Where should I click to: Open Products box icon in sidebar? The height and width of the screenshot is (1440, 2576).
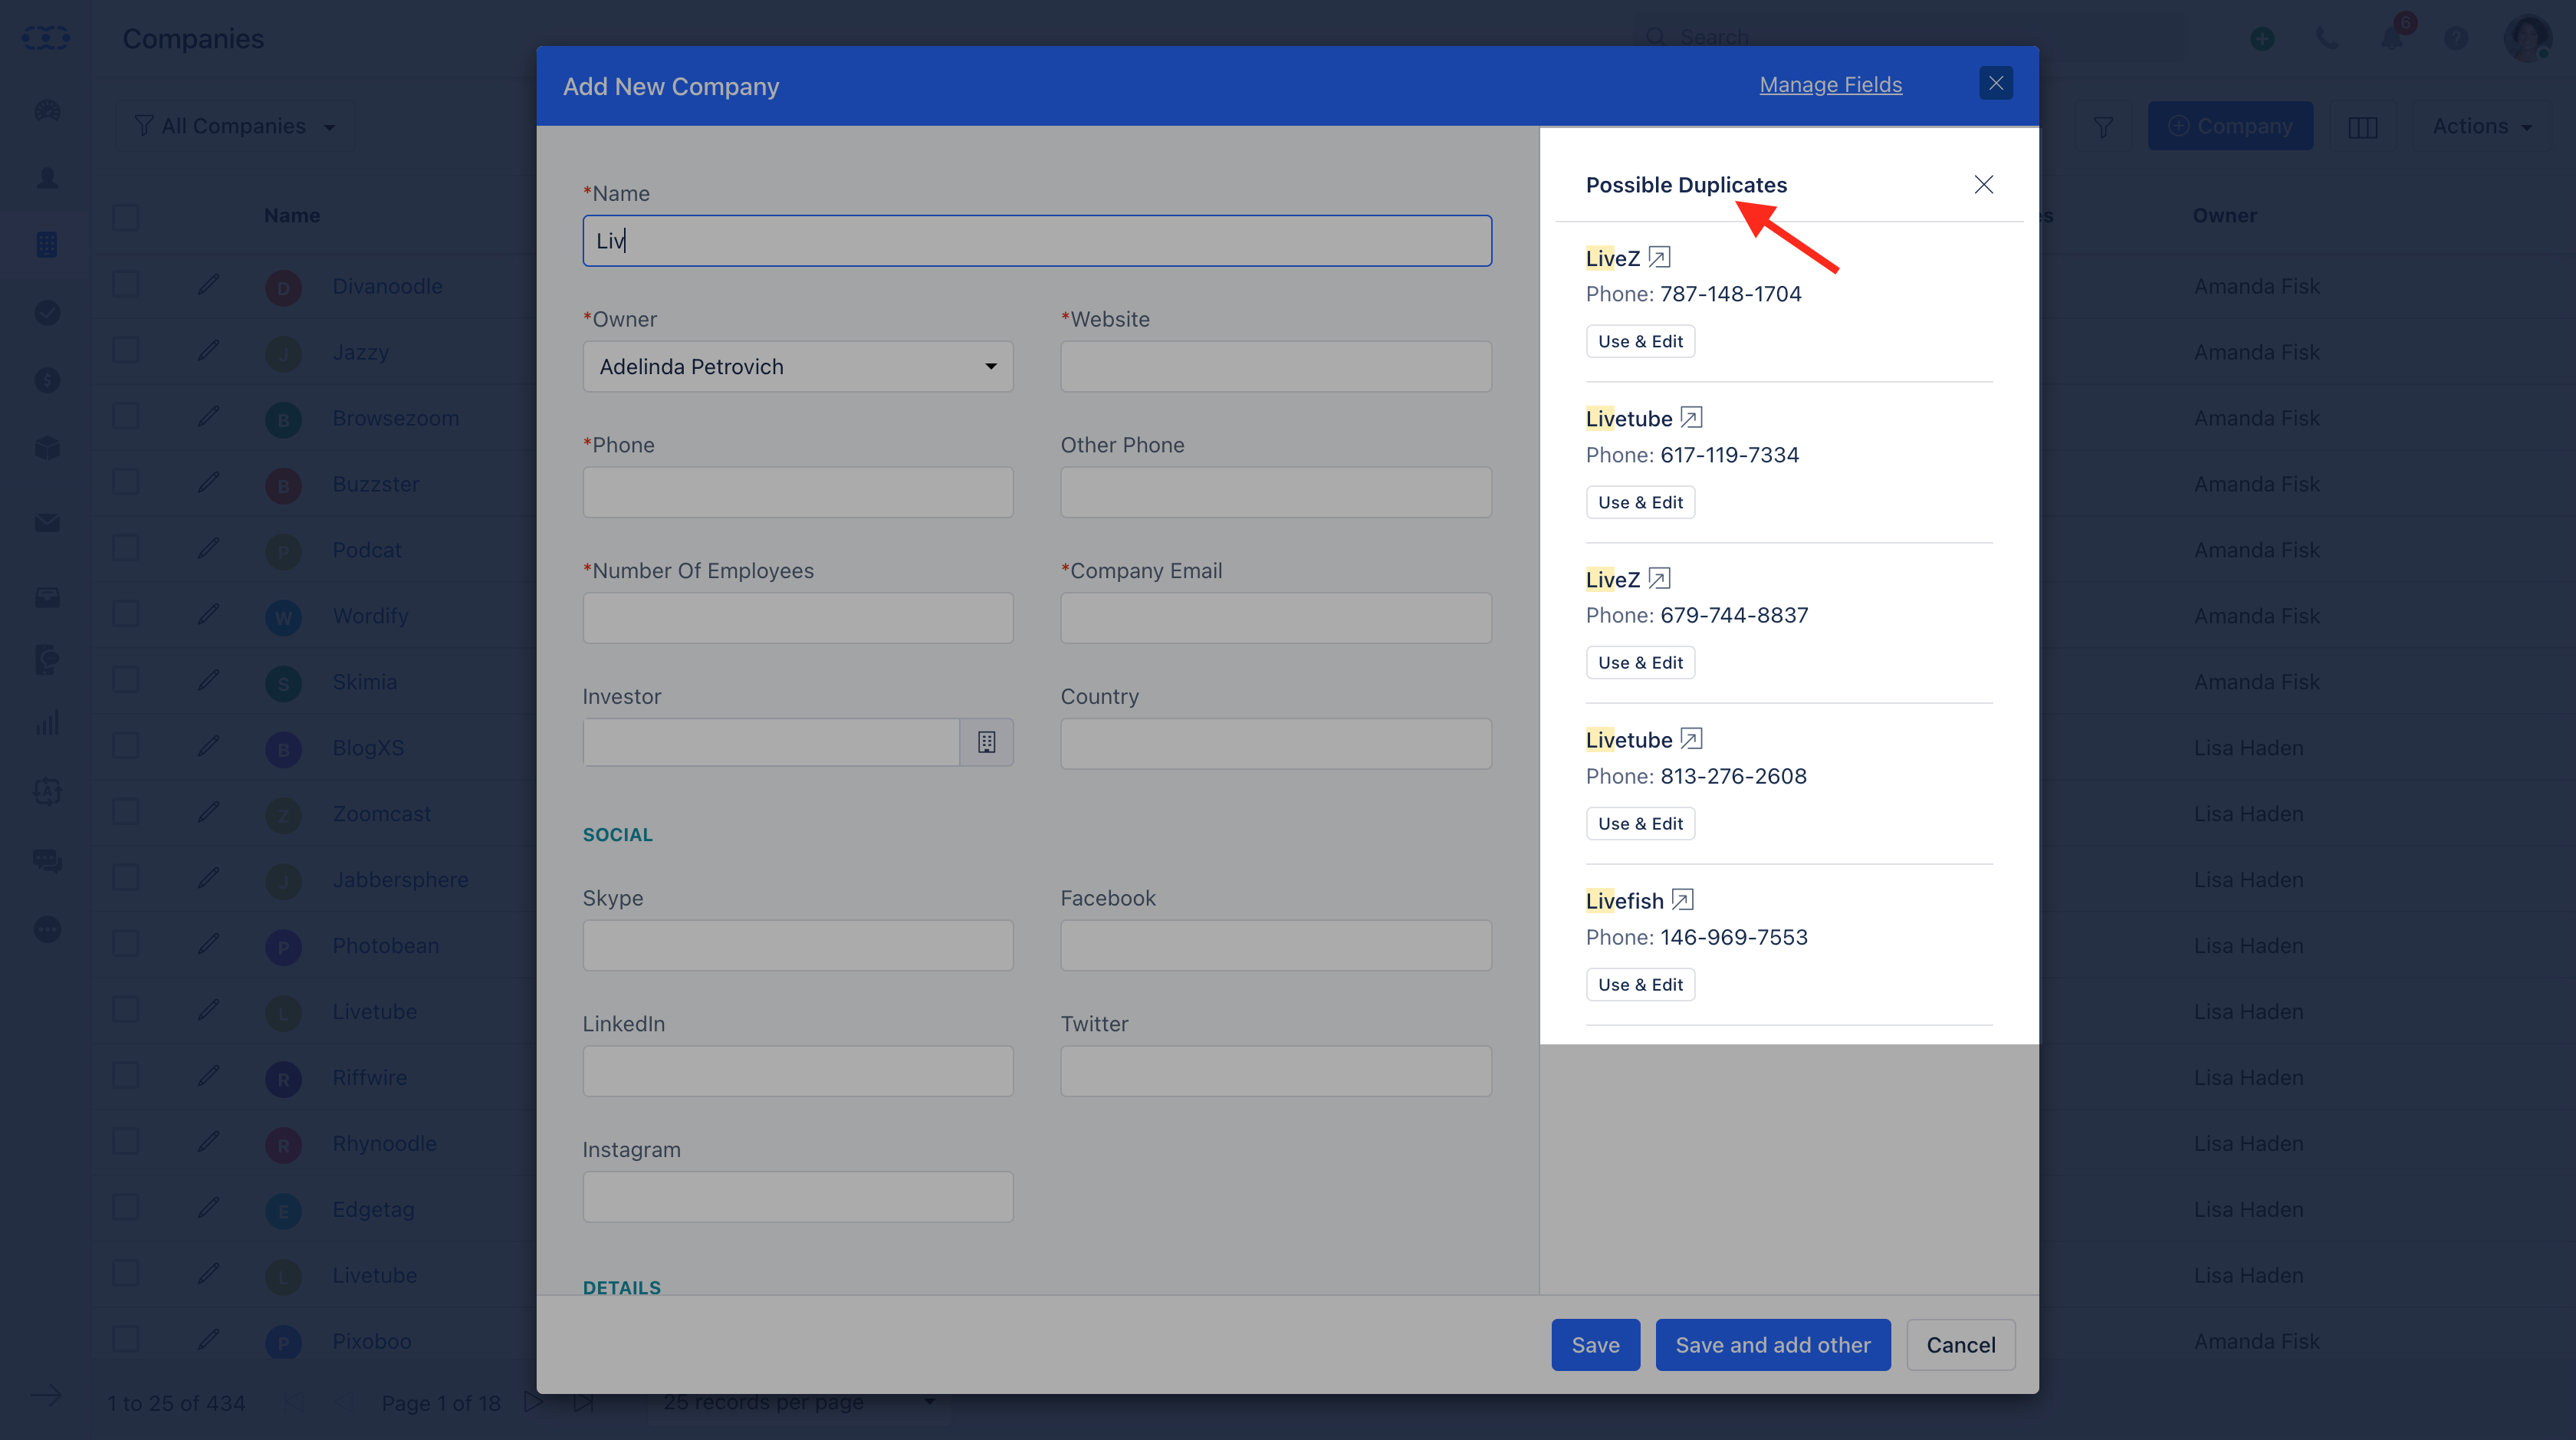point(47,448)
